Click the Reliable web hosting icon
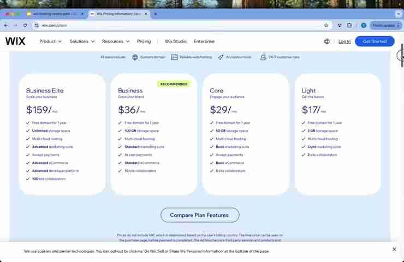404x262 pixels. point(174,57)
